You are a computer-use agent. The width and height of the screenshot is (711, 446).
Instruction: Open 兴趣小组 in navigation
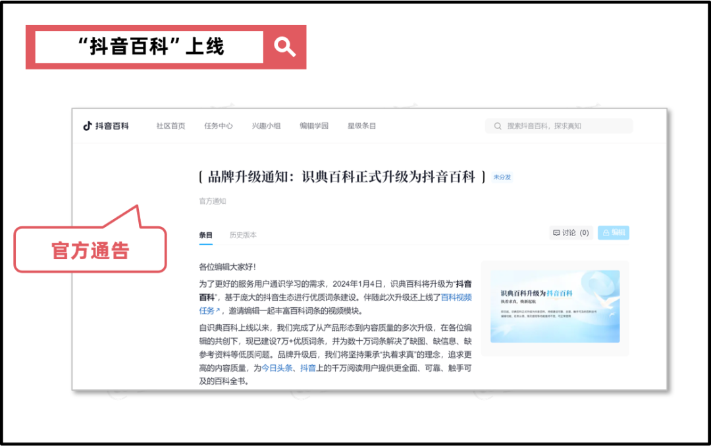266,126
